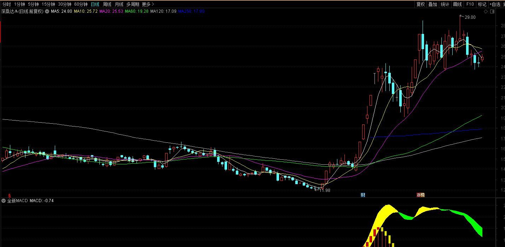This screenshot has width=505, height=247.
Task: Click the red marker icon at bottom left
Action: pyautogui.click(x=10, y=195)
